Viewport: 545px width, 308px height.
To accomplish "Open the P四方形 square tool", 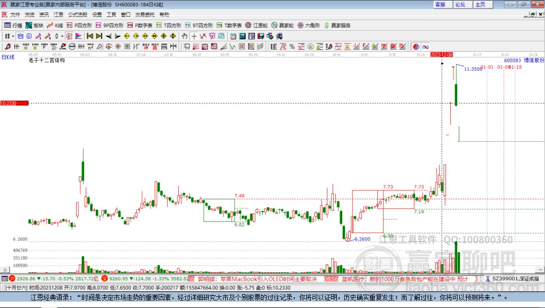I will tap(79, 26).
